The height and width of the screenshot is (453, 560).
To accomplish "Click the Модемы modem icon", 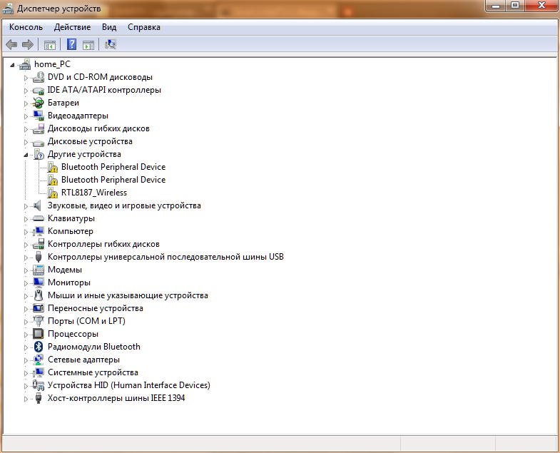I will click(39, 270).
